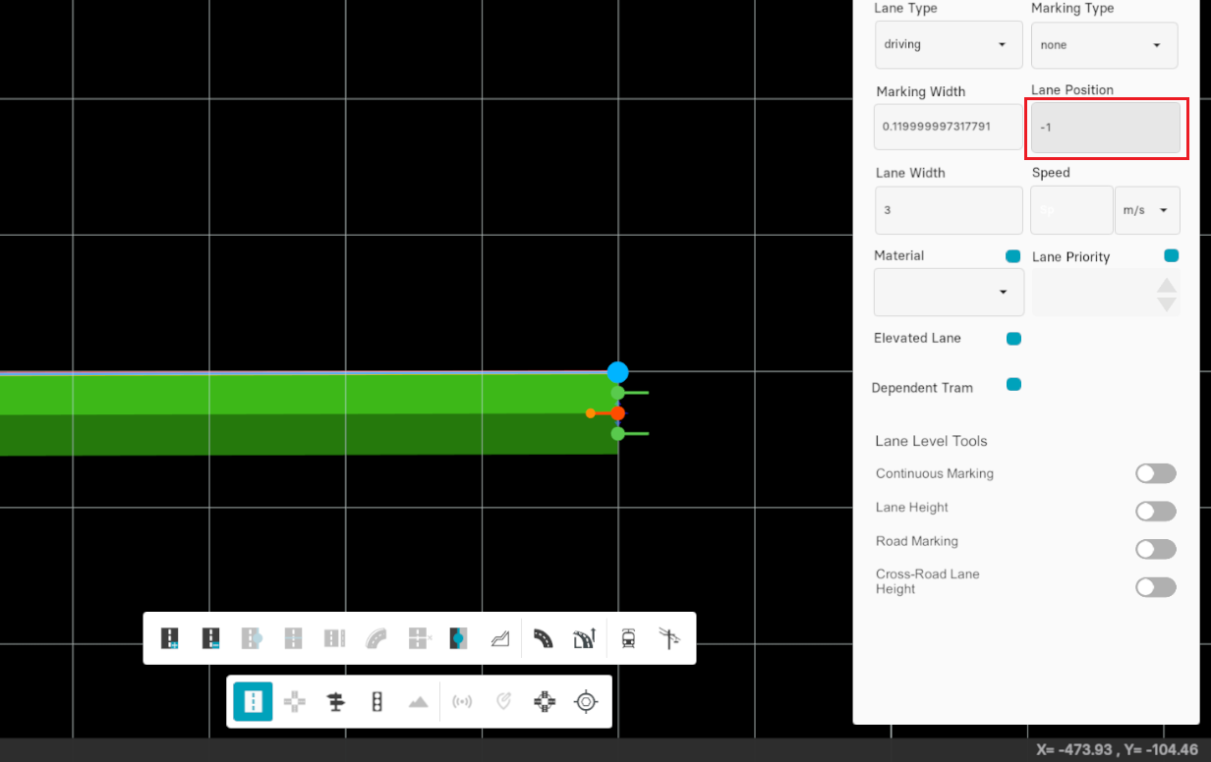Screen dimensions: 1211x762
Task: Select the traffic light tool
Action: (x=376, y=702)
